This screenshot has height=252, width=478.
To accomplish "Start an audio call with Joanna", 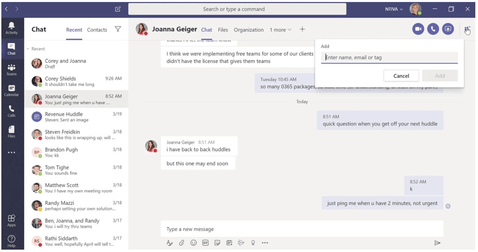I will point(433,29).
